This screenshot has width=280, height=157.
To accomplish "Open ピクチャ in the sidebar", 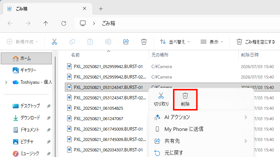I will click(23, 141).
